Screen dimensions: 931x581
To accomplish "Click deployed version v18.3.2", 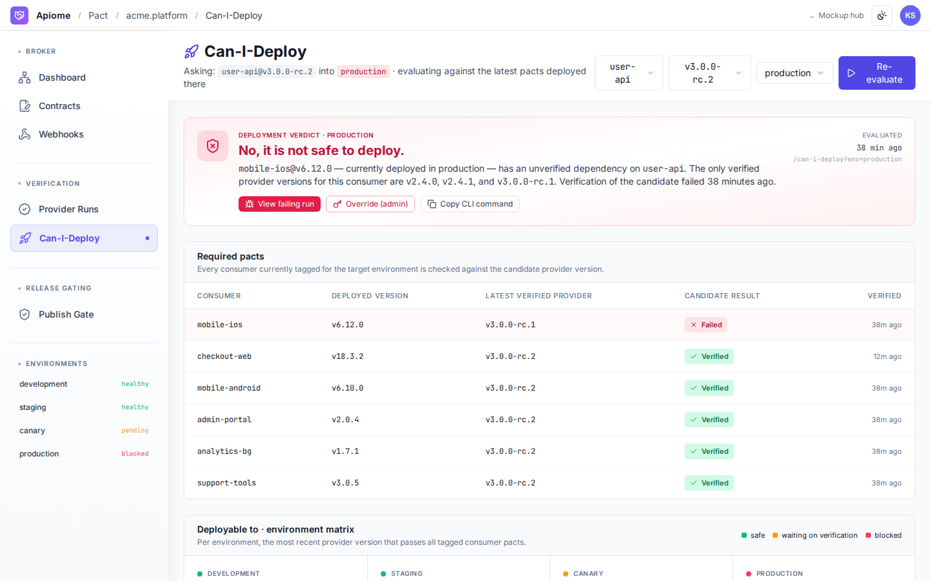I will tap(347, 356).
